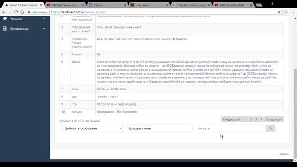Switch to Geometry Dash YouTube tab
This screenshot has width=297, height=167.
point(233,5)
